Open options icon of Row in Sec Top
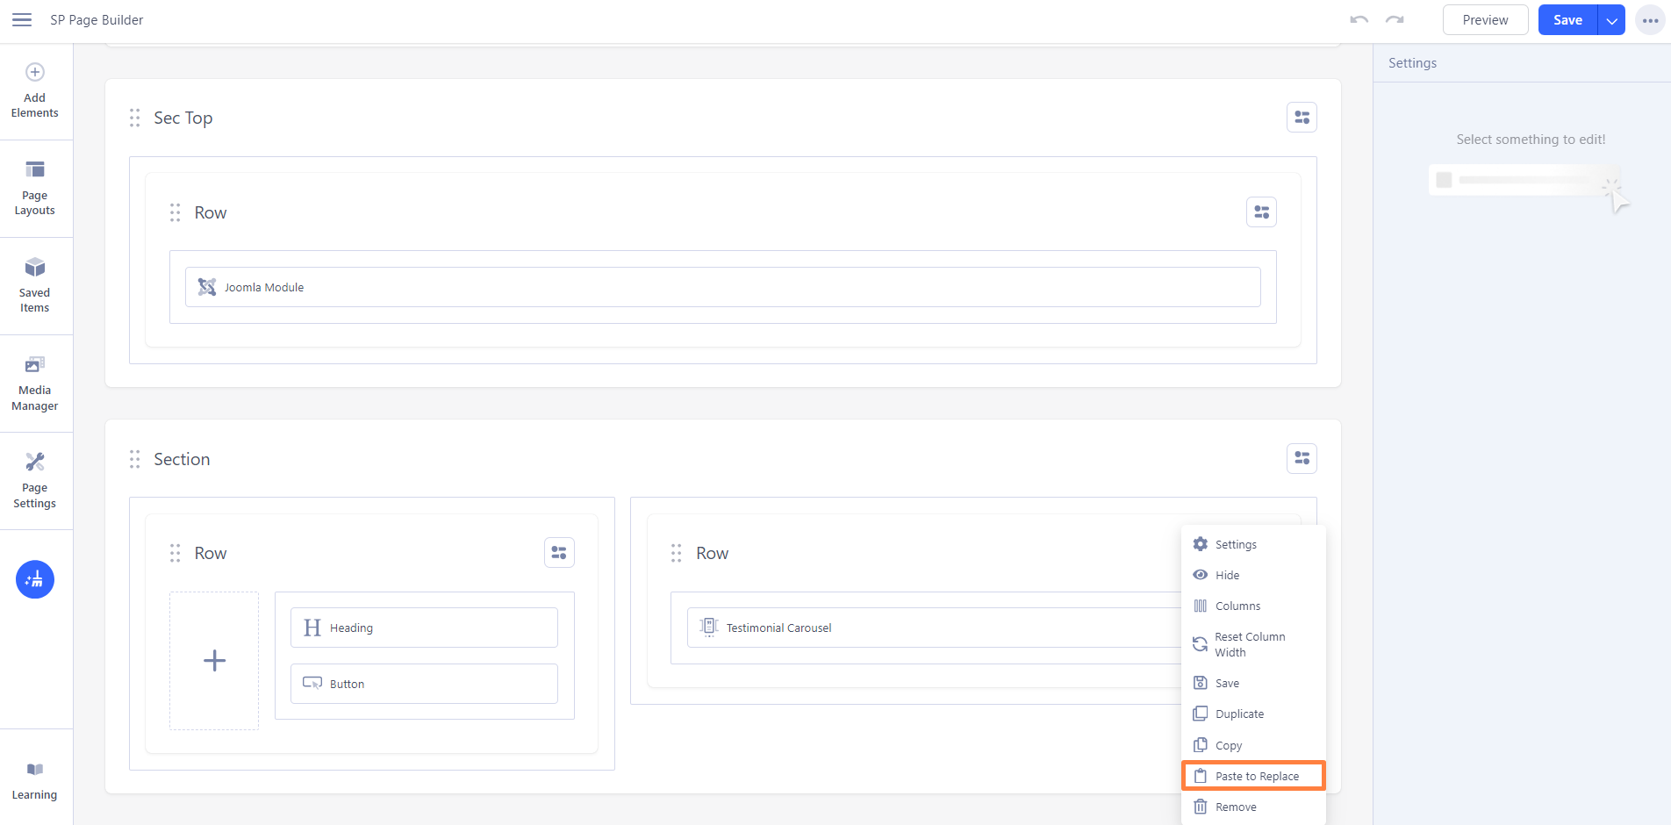This screenshot has width=1671, height=825. coord(1261,212)
